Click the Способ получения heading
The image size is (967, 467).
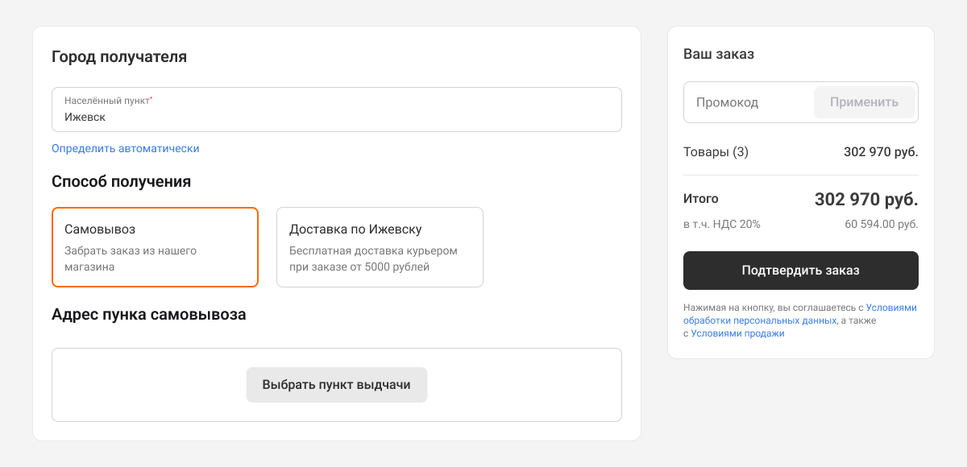[121, 182]
